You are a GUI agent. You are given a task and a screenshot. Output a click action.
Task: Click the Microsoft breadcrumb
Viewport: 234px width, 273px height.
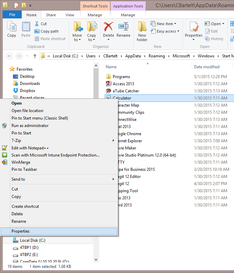(181, 56)
